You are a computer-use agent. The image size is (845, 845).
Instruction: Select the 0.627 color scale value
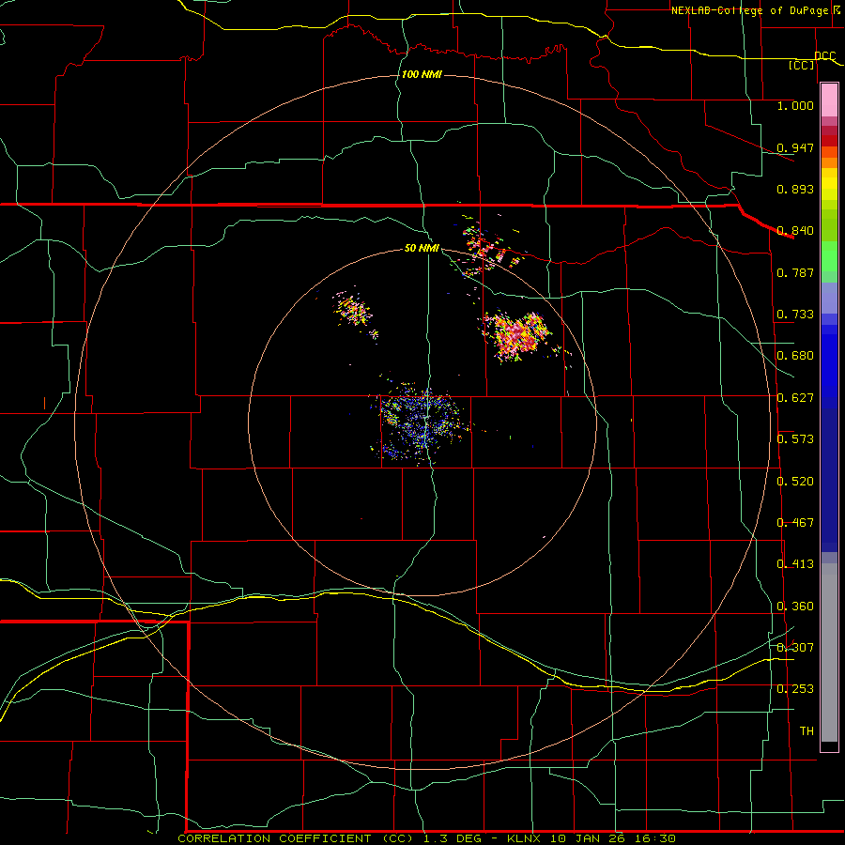(x=795, y=398)
